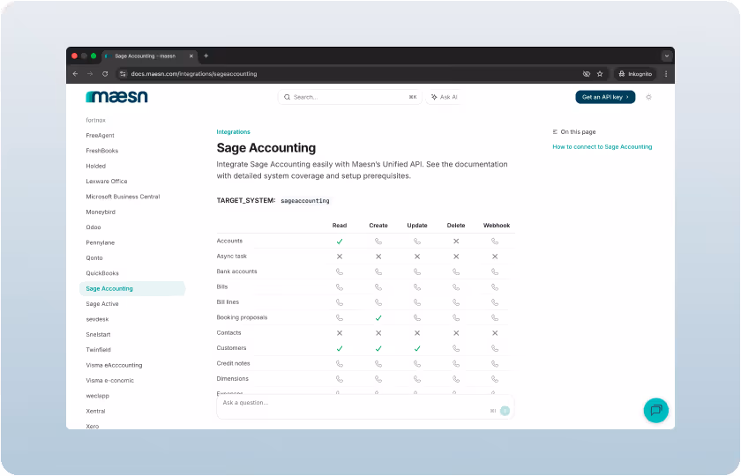
Task: Bookmark this page with star icon
Action: [600, 74]
